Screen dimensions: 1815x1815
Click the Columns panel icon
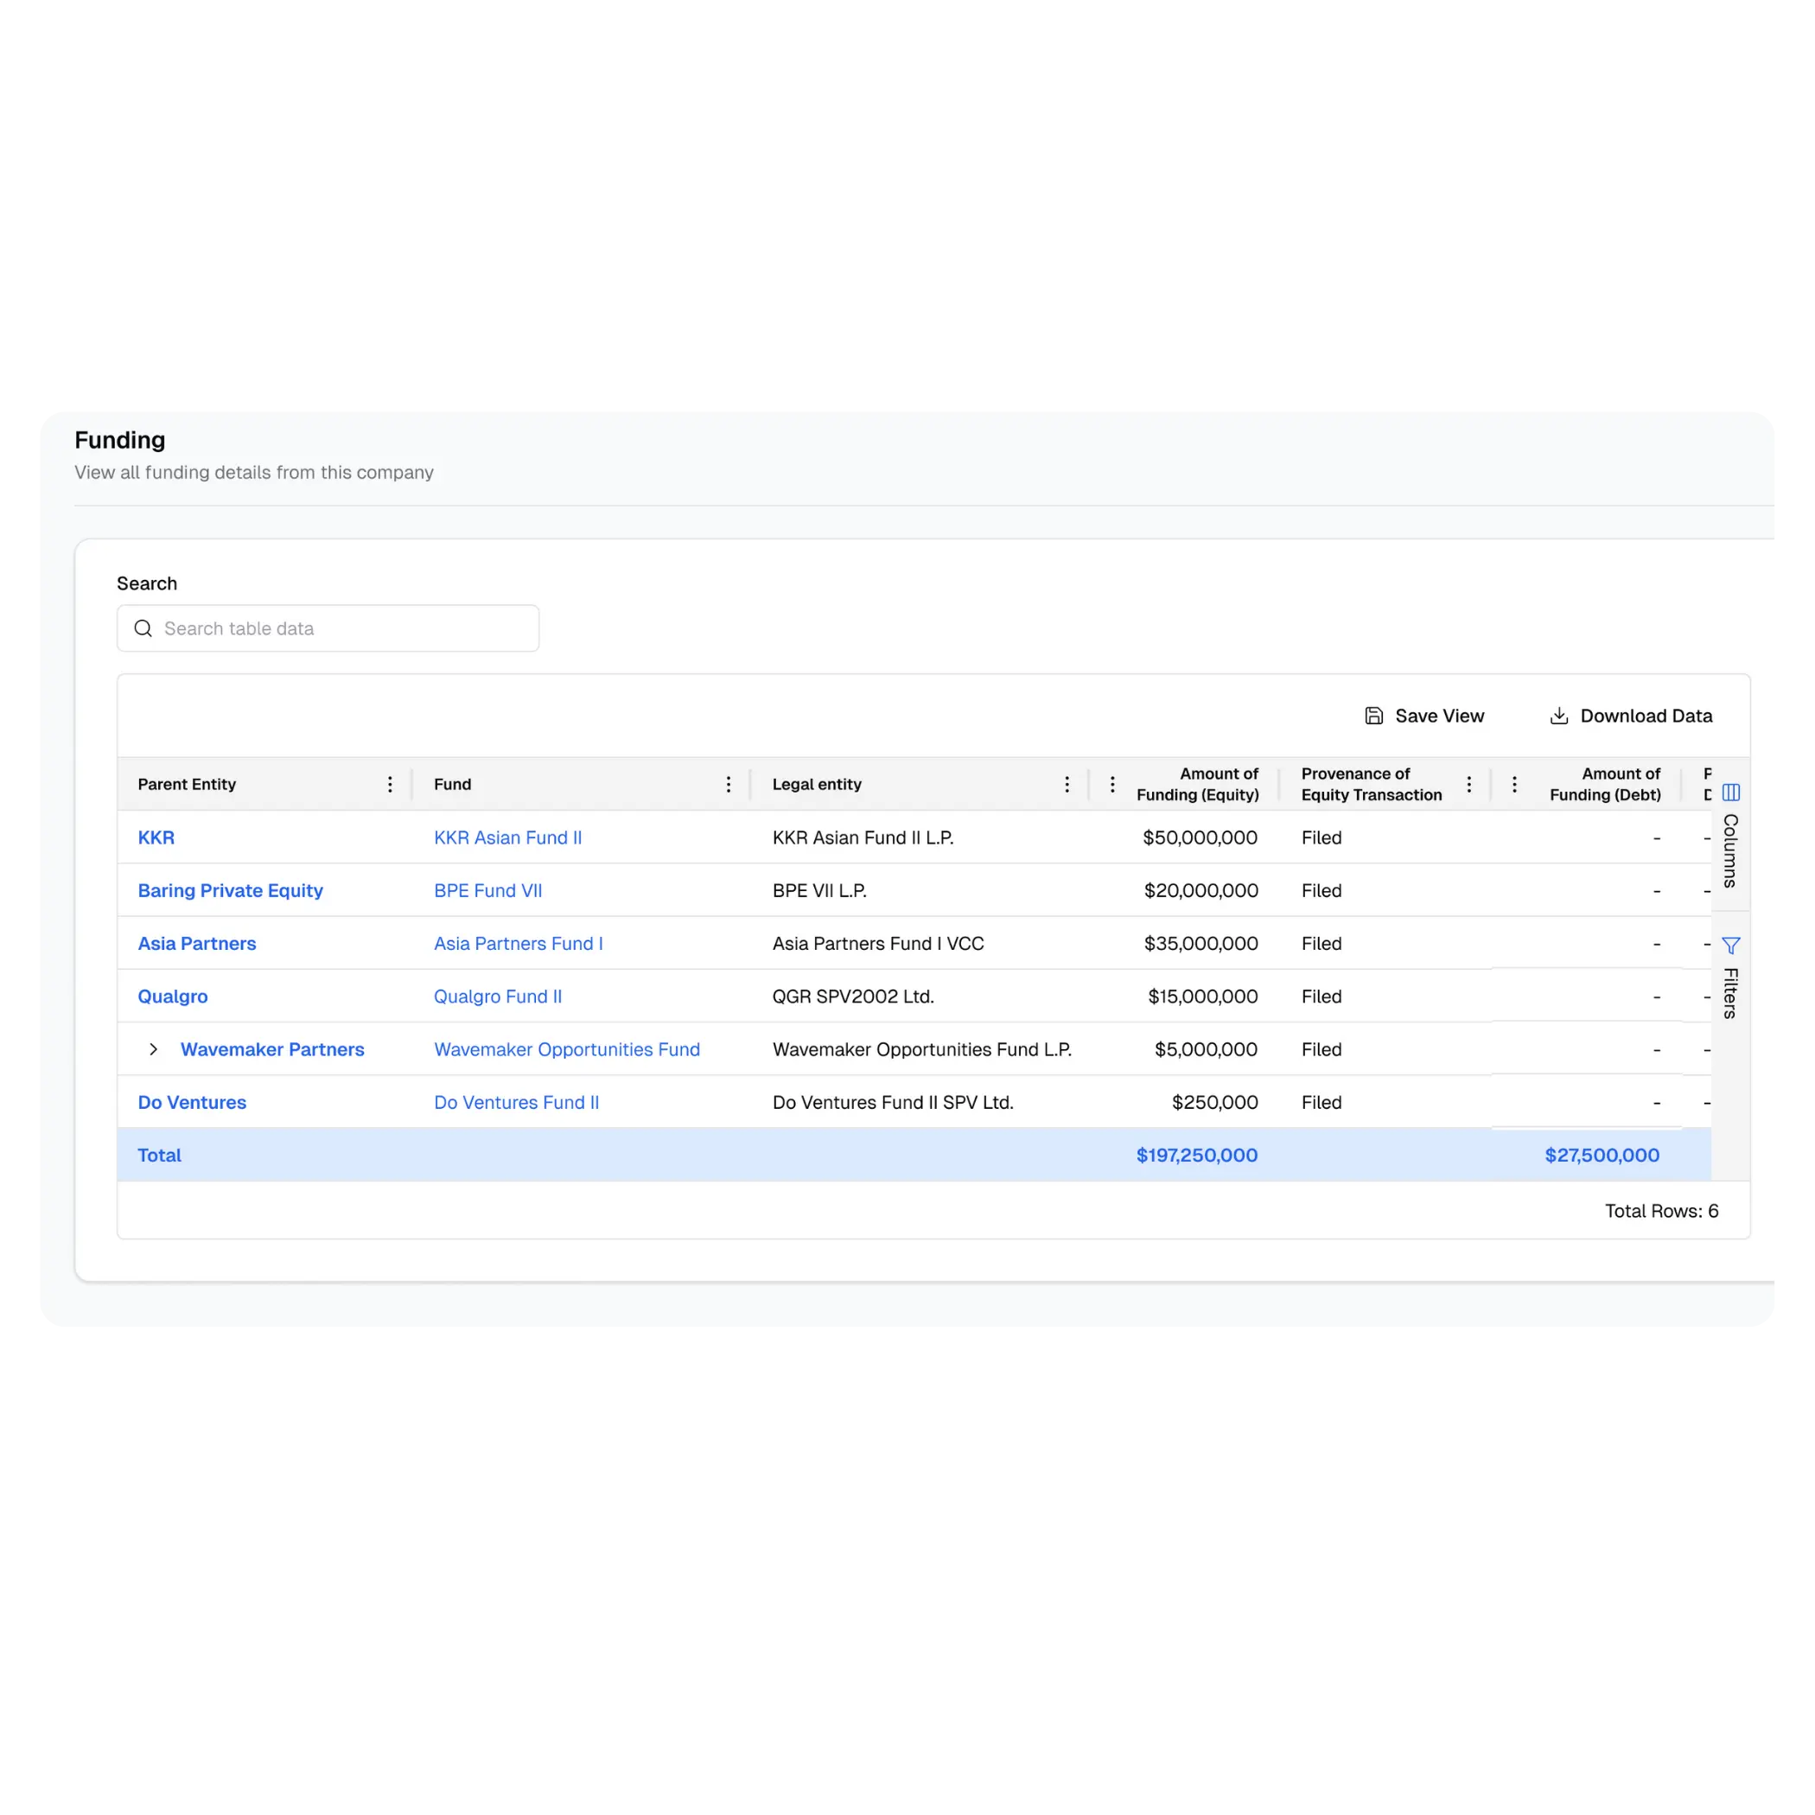pyautogui.click(x=1730, y=792)
